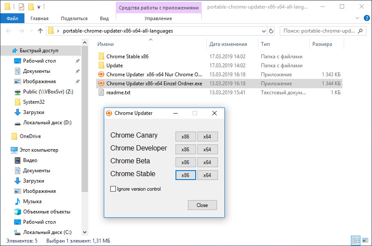Image resolution: width=372 pixels, height=246 pixels.
Task: Click x86 button for Chrome Canary
Action: click(x=185, y=137)
